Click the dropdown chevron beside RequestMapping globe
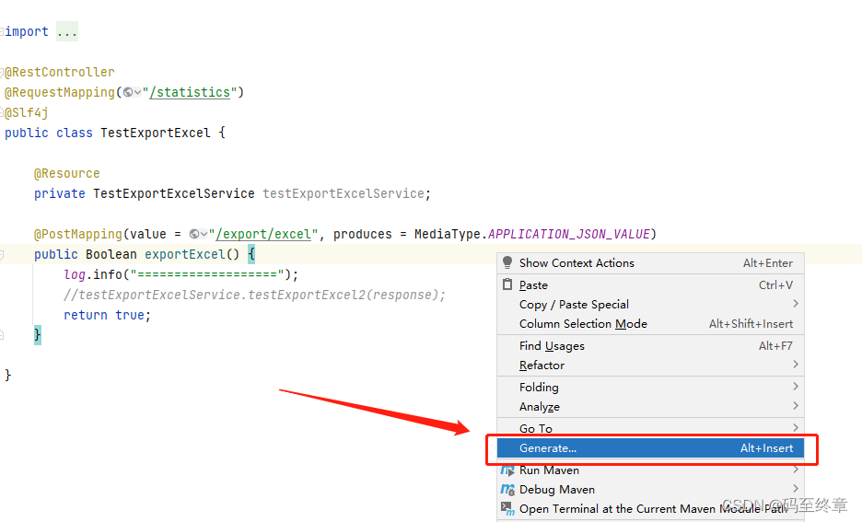Screen dimensions: 862x522 click(137, 93)
